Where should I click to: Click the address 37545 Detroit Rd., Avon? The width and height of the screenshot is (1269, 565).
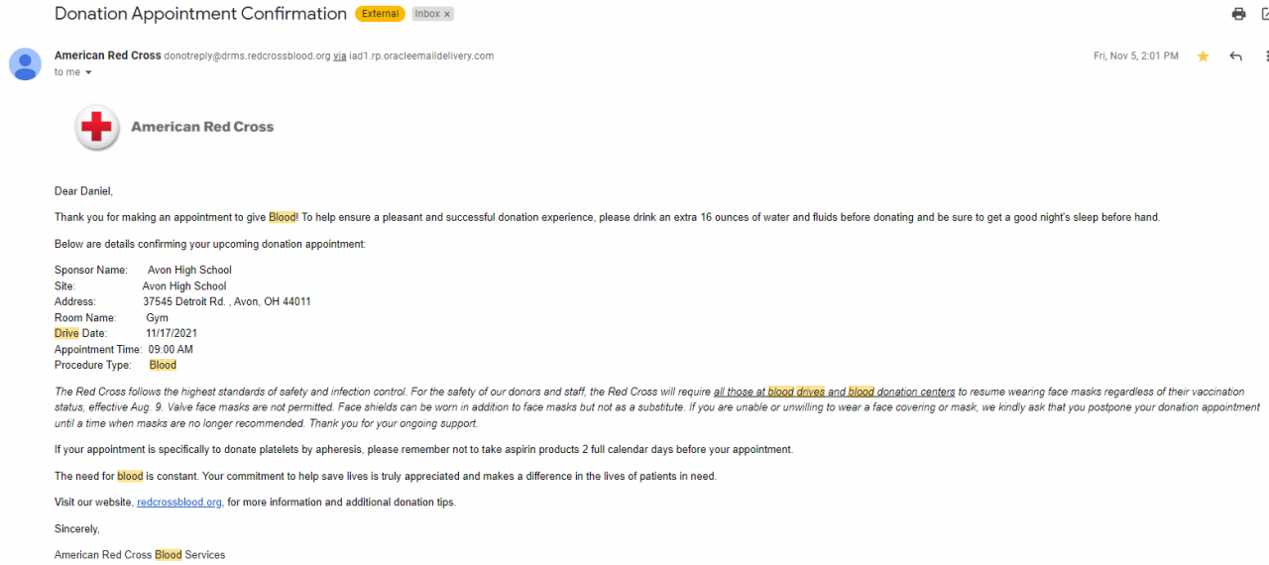tap(226, 302)
